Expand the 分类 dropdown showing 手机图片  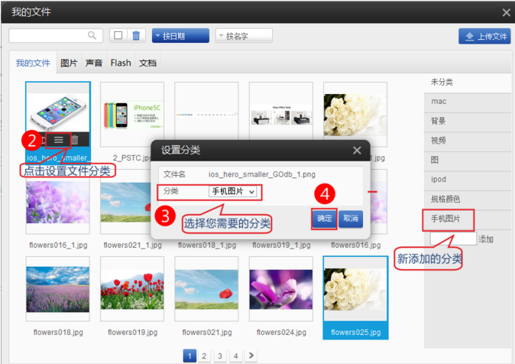click(233, 191)
